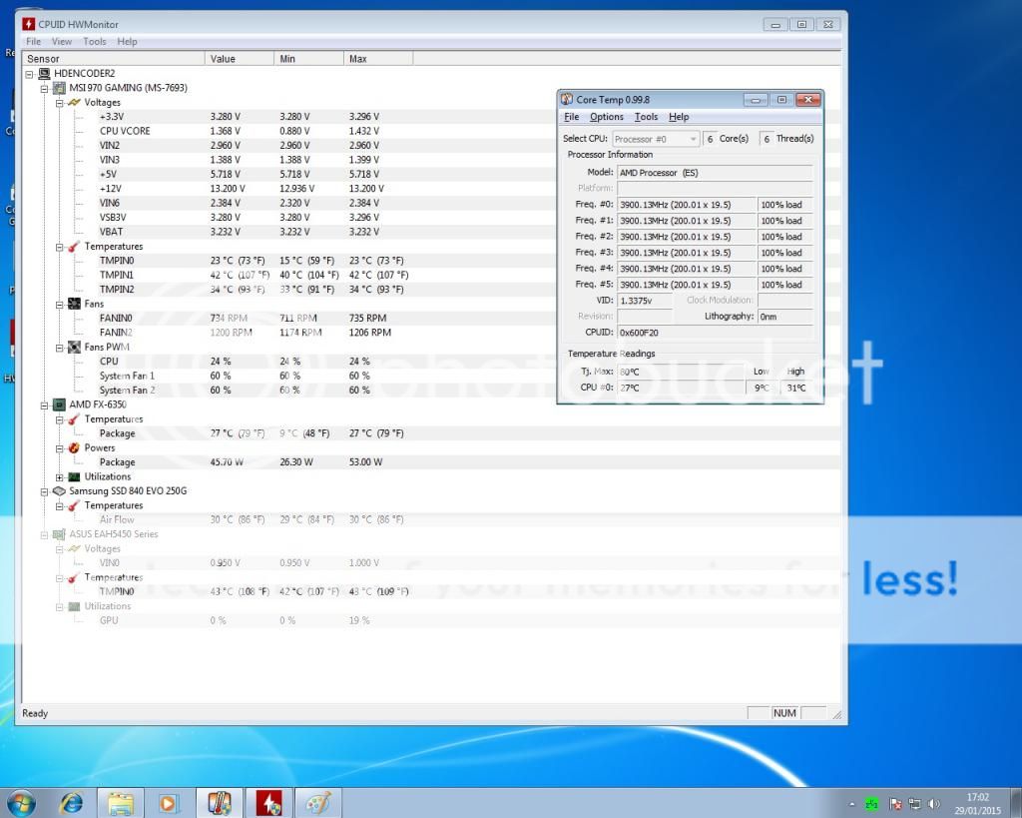
Task: Open the HWMonitor File menu
Action: (x=33, y=42)
